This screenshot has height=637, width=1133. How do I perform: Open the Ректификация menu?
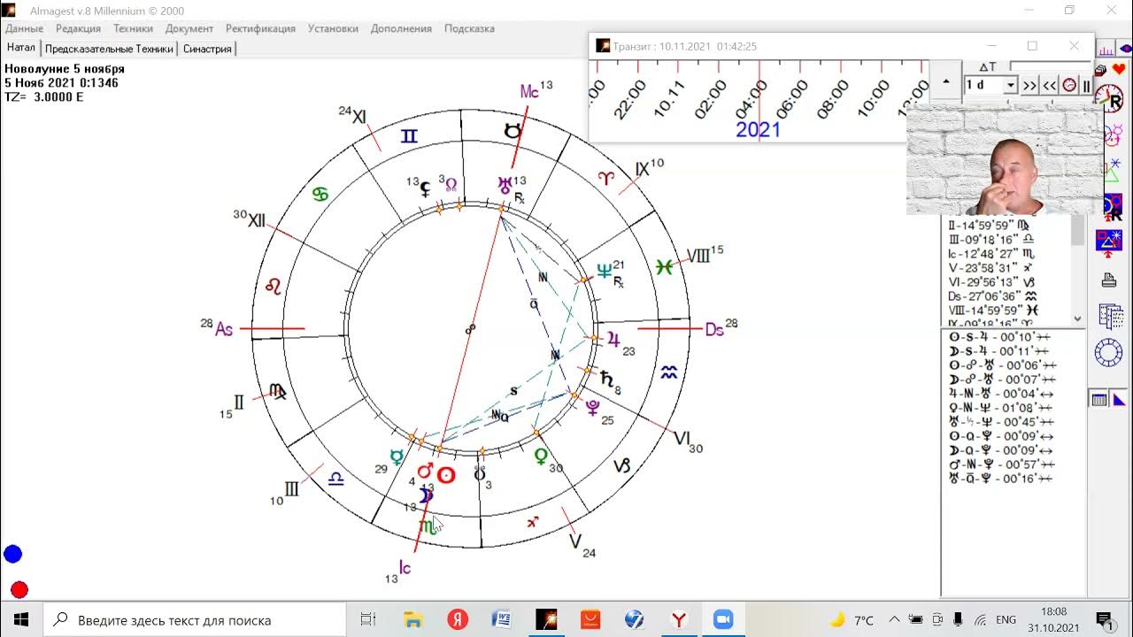260,28
